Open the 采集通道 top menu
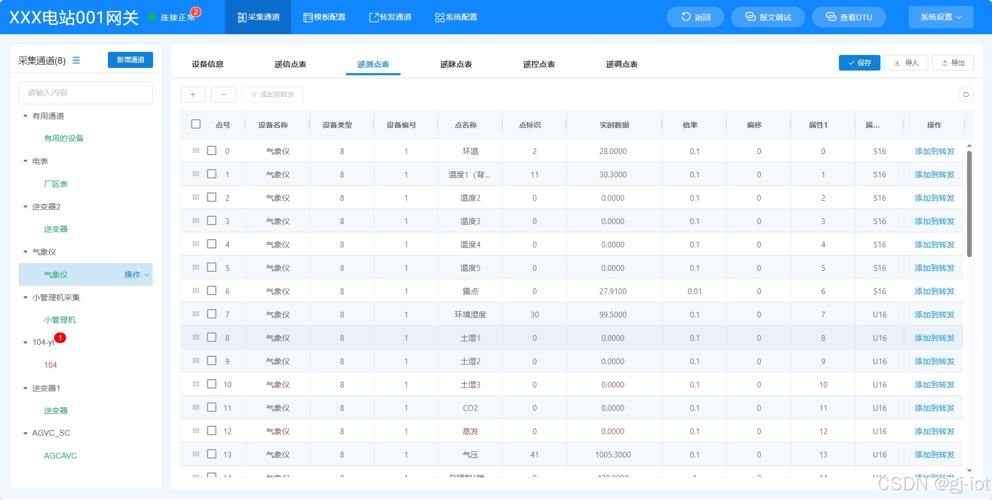This screenshot has width=992, height=500. point(258,17)
